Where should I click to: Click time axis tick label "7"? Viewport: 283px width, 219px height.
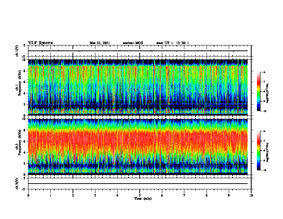[x=184, y=195]
